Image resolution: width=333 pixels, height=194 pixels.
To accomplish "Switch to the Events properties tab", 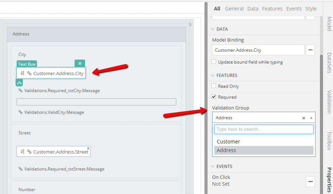I will 294,9.
